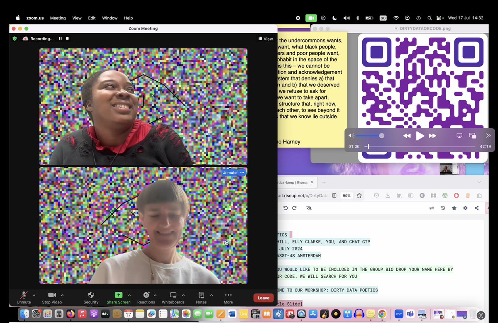Click the pad share icon
498x323 pixels.
pos(476,208)
